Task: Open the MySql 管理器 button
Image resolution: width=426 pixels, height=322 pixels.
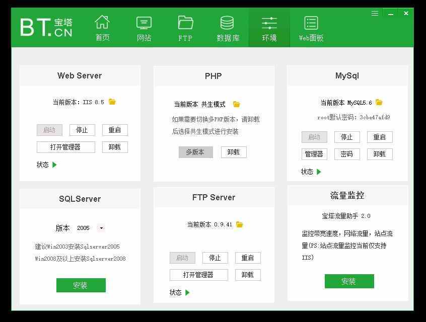Action: click(x=314, y=154)
